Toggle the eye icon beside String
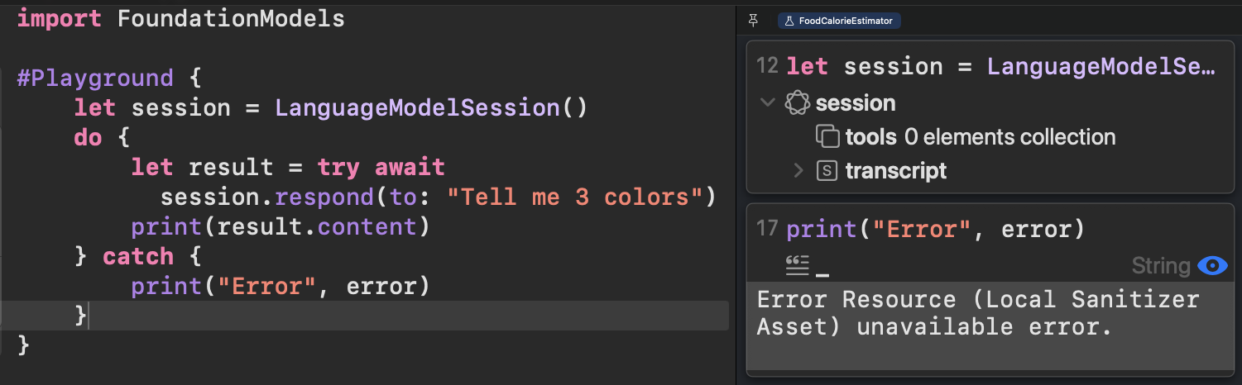 tap(1212, 265)
